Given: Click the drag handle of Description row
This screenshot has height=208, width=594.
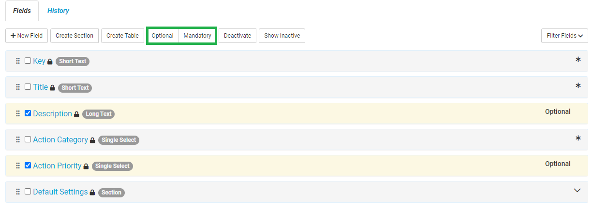Looking at the screenshot, I should [x=18, y=113].
